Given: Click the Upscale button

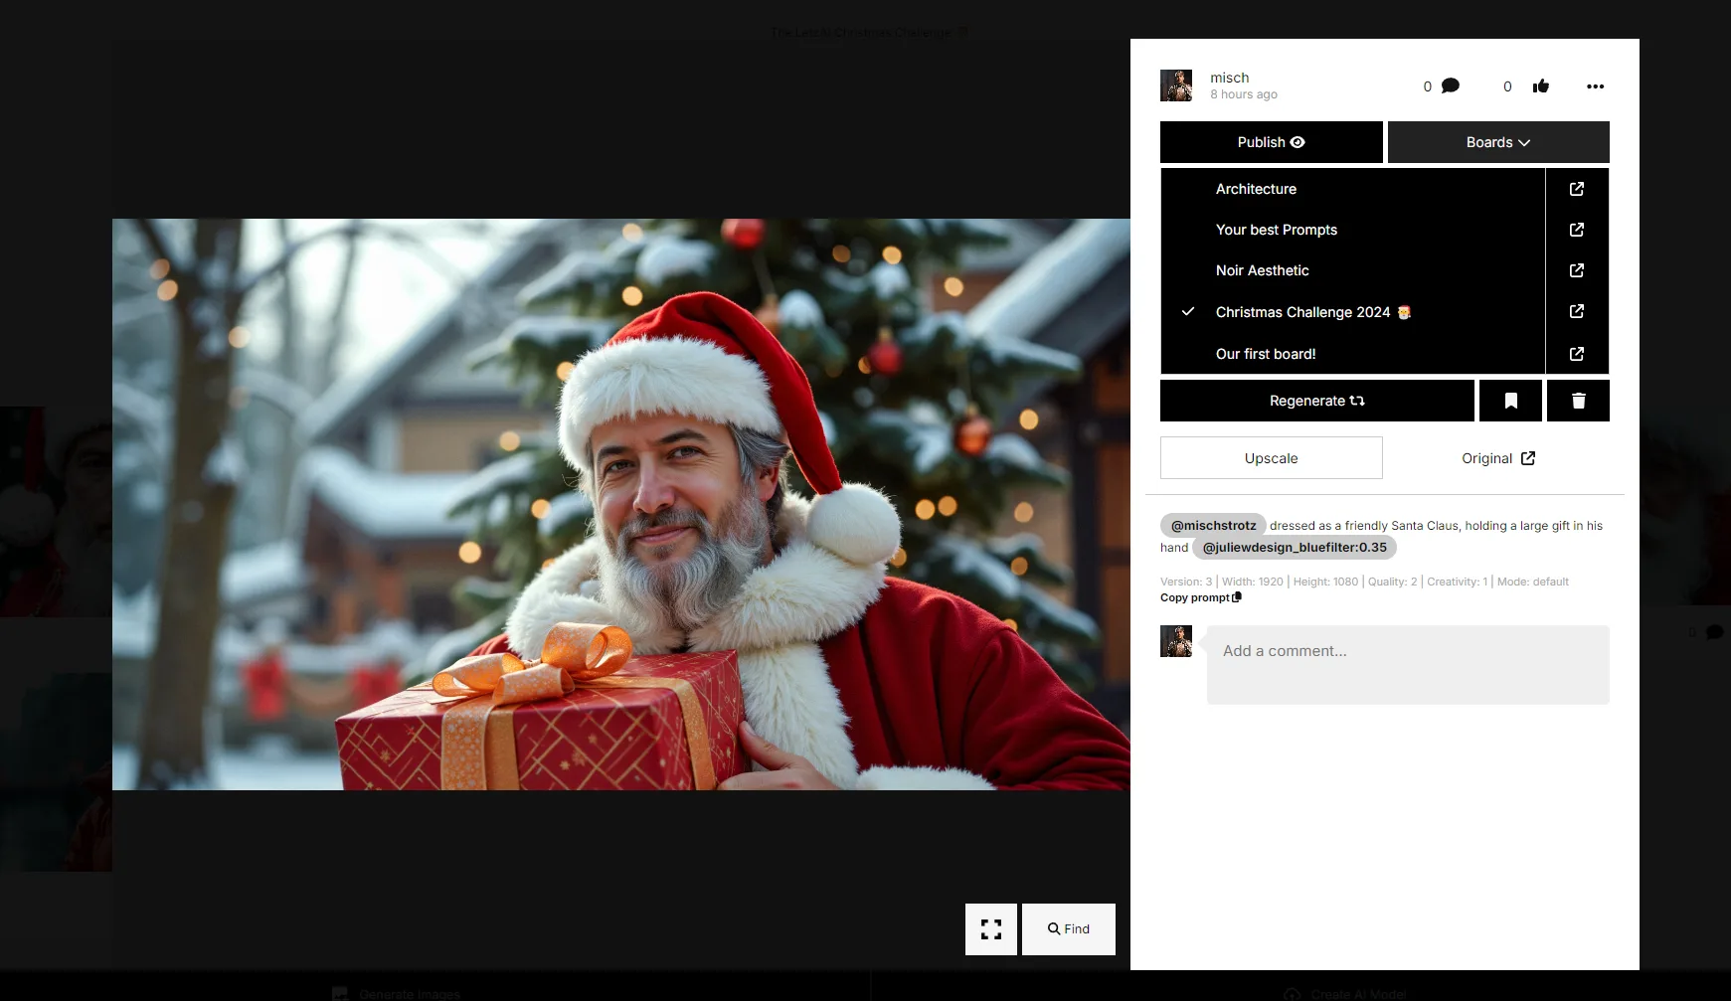Looking at the screenshot, I should [1271, 458].
